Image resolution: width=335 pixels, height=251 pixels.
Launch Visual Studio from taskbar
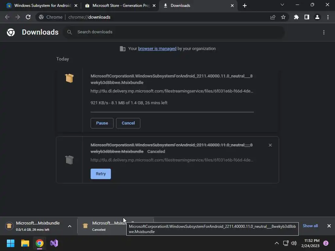click(x=54, y=243)
